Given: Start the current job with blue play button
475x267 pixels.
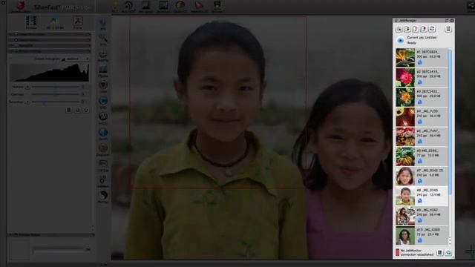Looking at the screenshot, I should [401, 40].
